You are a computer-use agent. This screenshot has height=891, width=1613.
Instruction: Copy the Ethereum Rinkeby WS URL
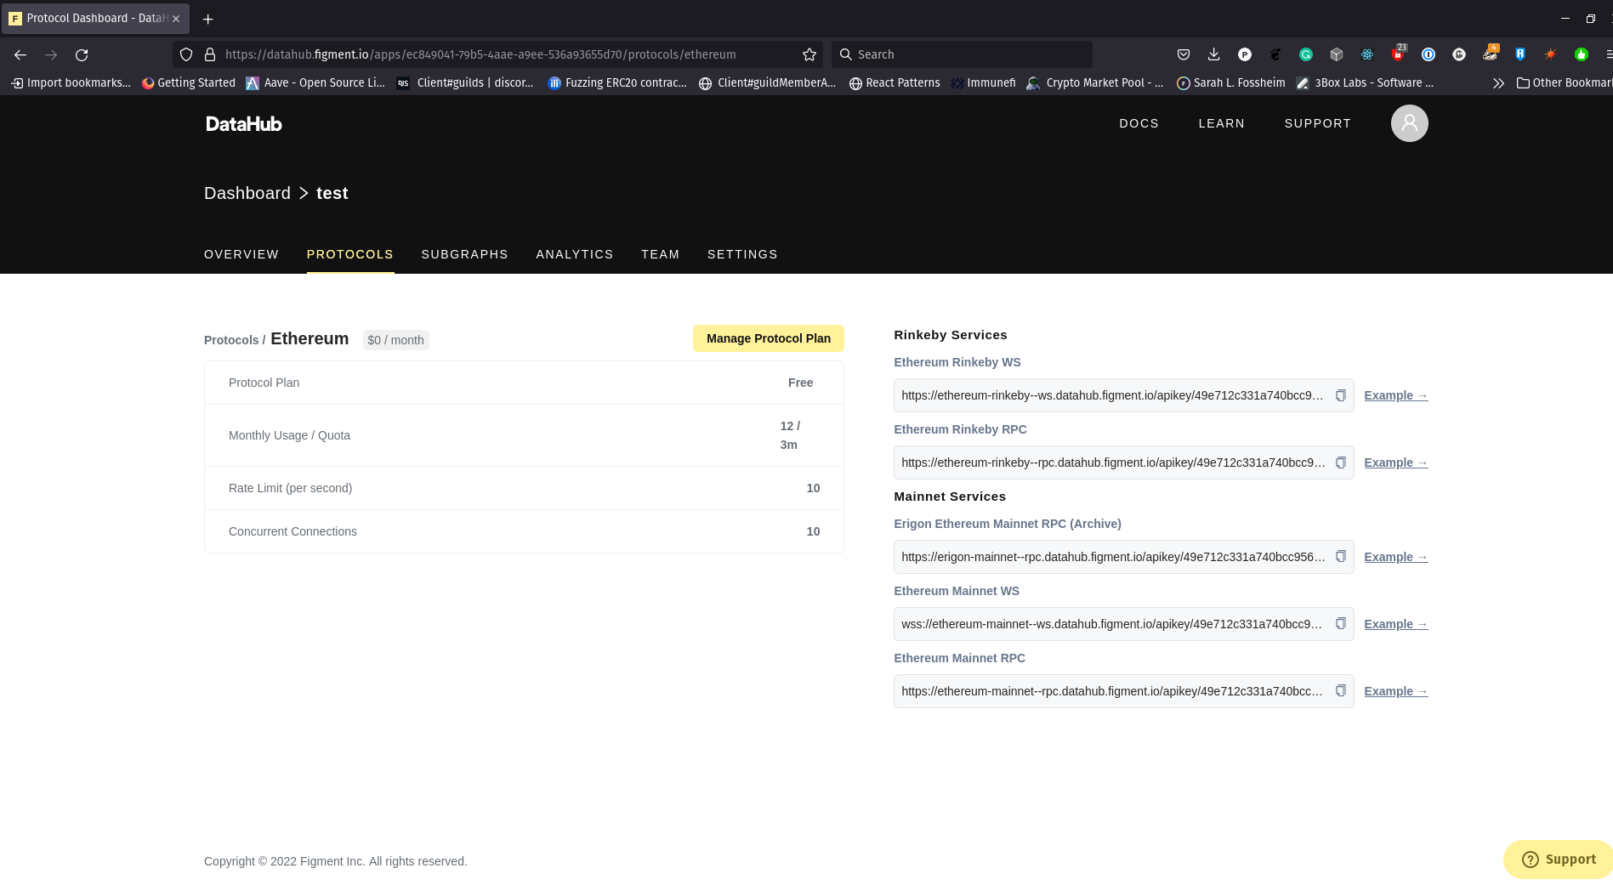(1340, 395)
